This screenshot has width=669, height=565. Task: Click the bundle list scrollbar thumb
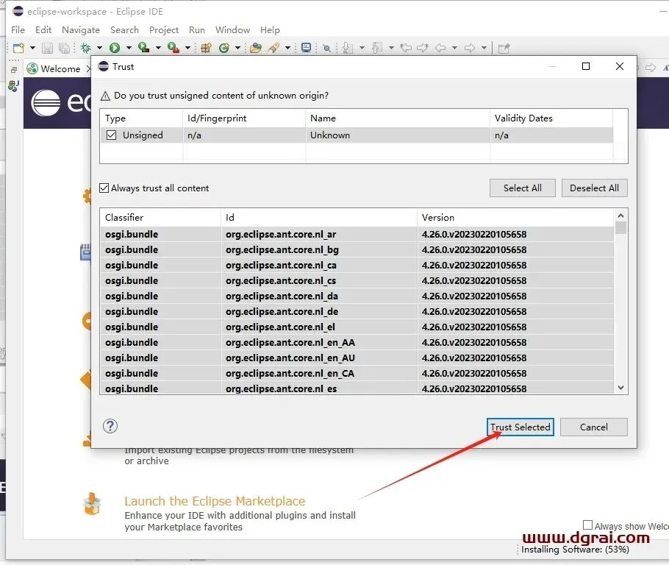tap(620, 227)
